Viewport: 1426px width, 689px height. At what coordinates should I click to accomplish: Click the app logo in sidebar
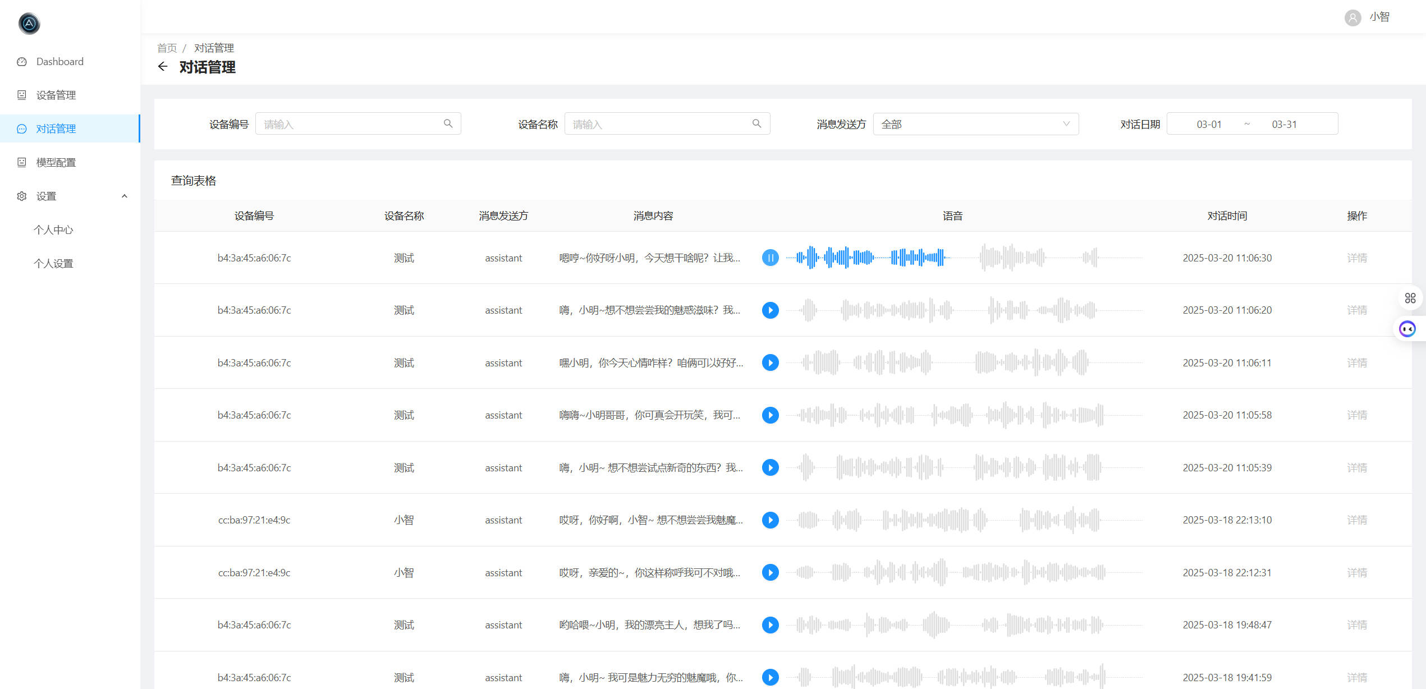click(29, 24)
